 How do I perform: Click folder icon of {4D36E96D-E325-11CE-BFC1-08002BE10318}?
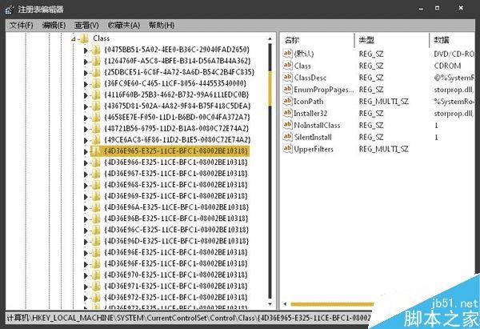click(96, 242)
